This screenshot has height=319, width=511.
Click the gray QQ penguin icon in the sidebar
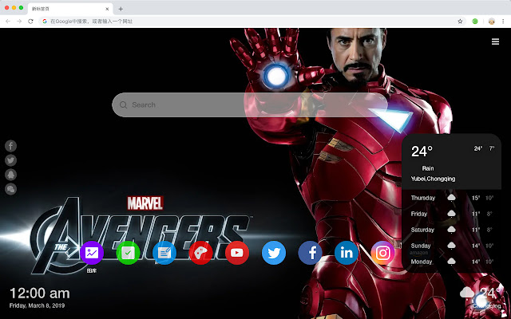click(x=10, y=175)
